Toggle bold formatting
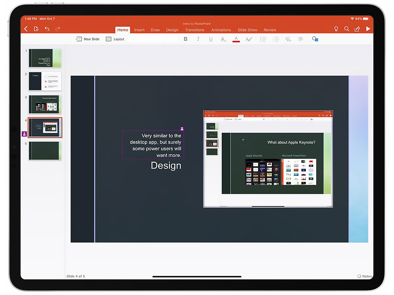 (186, 39)
